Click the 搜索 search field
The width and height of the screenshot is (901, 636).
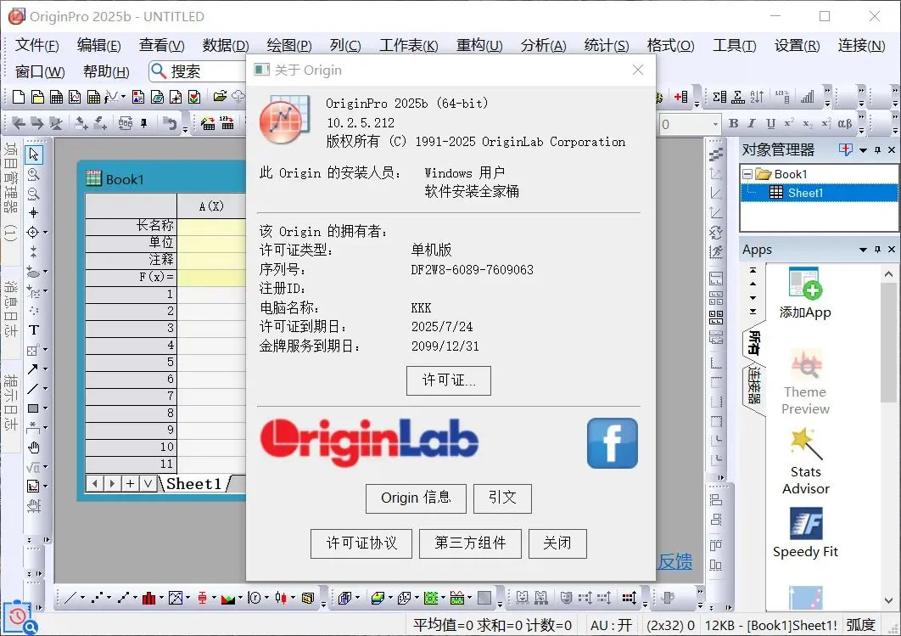[x=197, y=71]
